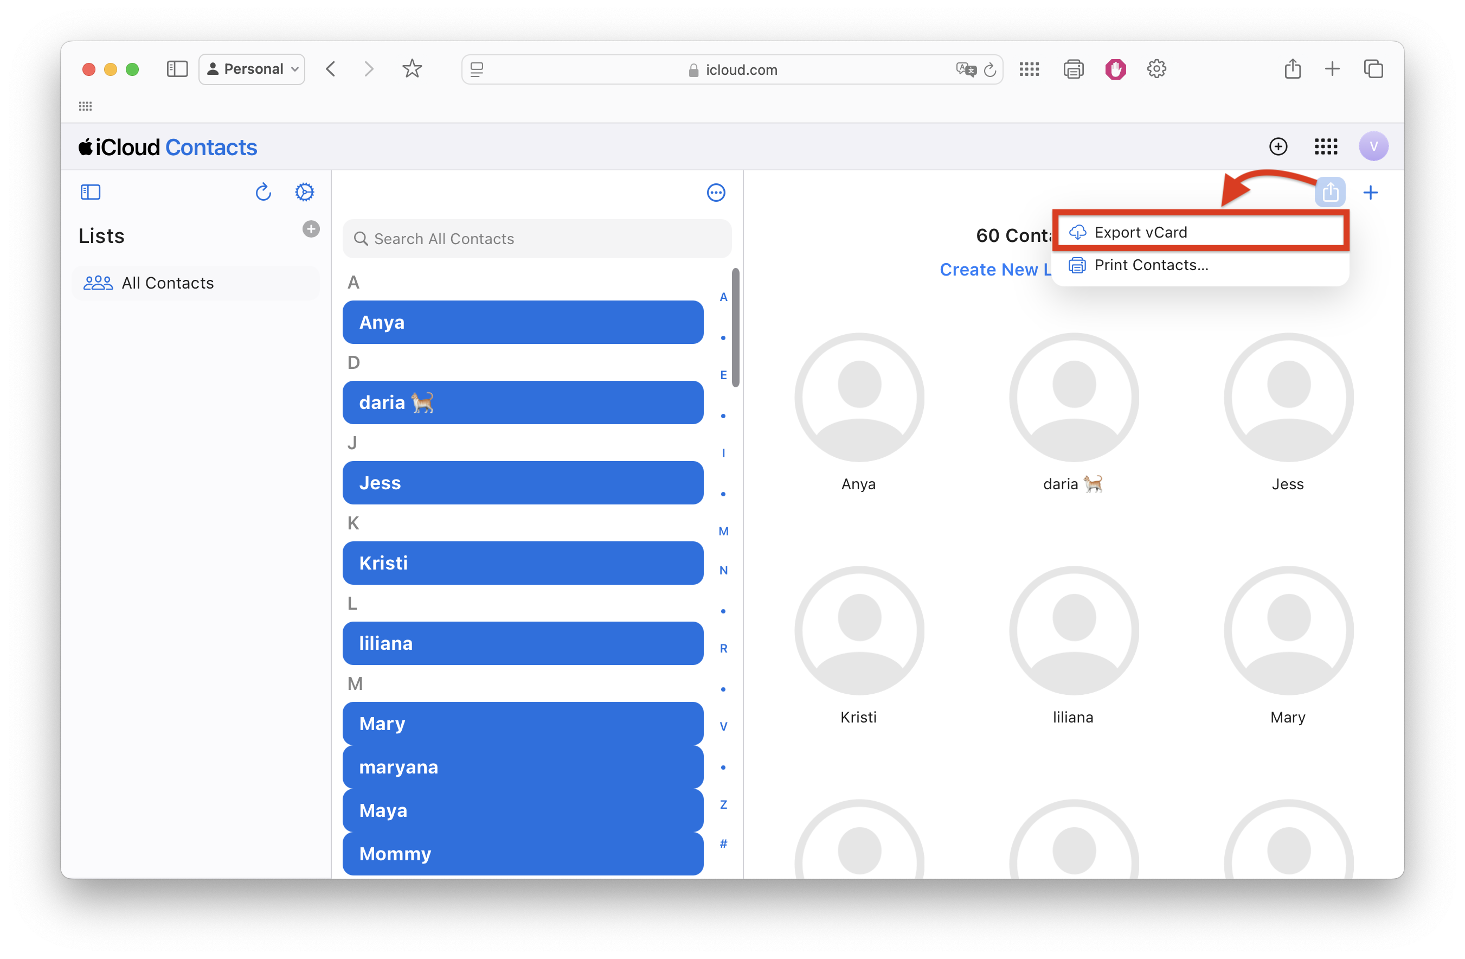Toggle Safari sidebar button
Screen dimensions: 1465x959
coord(177,69)
